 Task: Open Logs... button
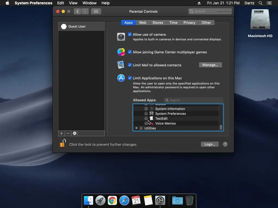[210, 144]
